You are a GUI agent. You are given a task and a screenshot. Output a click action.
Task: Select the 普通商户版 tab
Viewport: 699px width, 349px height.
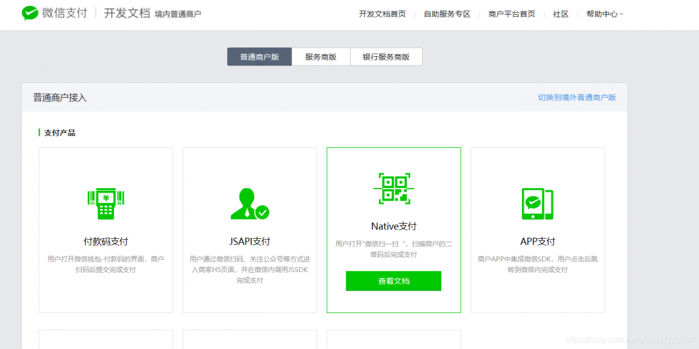(x=259, y=56)
